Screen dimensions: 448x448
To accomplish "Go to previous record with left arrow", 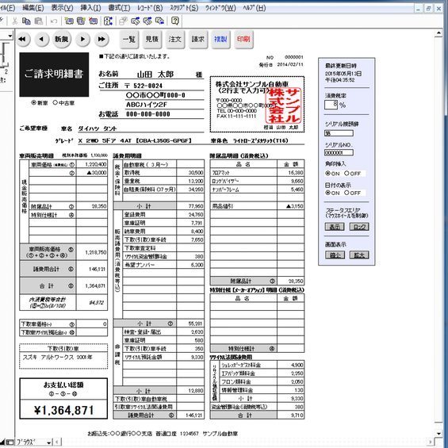I will (42, 39).
